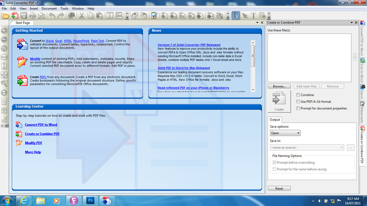Image resolution: width=367 pixels, height=206 pixels.
Task: Switch to the Scan to Word side tab
Action: coord(362,70)
